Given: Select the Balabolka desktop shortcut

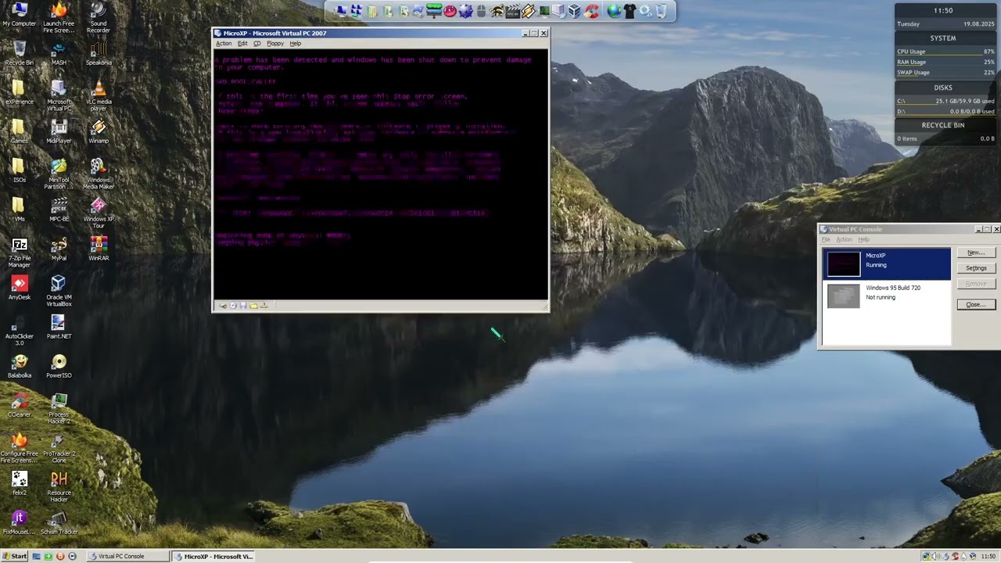Looking at the screenshot, I should click(20, 367).
